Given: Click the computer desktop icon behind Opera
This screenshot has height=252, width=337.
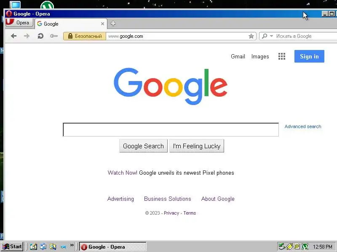Looking at the screenshot, I should pyautogui.click(x=15, y=5).
